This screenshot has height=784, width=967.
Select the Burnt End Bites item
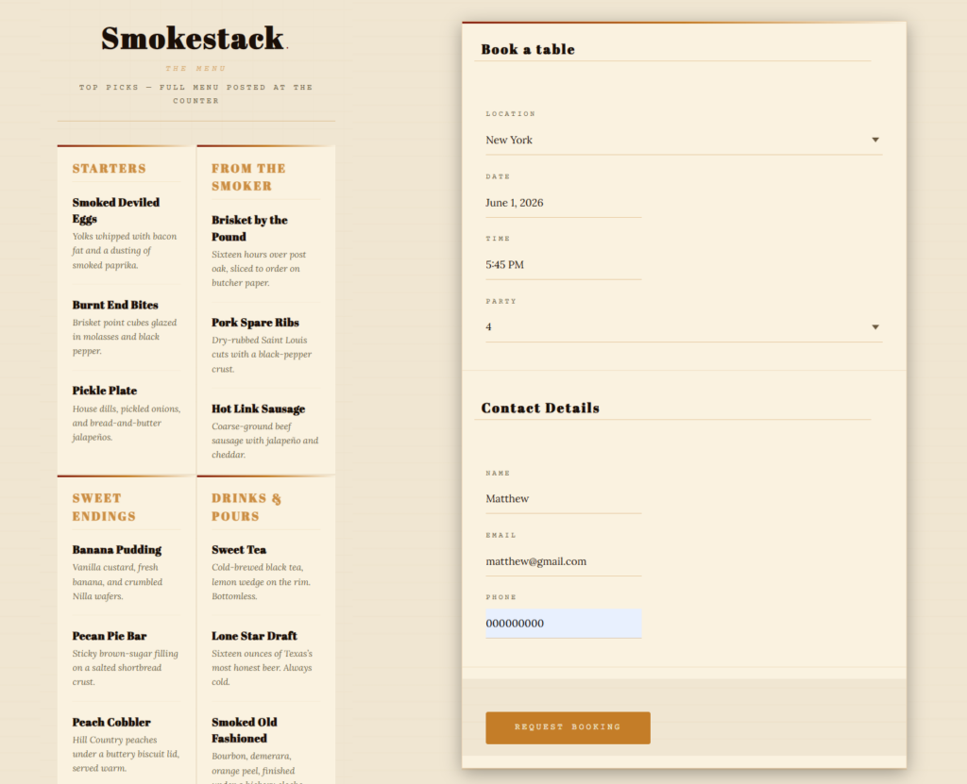(x=115, y=305)
